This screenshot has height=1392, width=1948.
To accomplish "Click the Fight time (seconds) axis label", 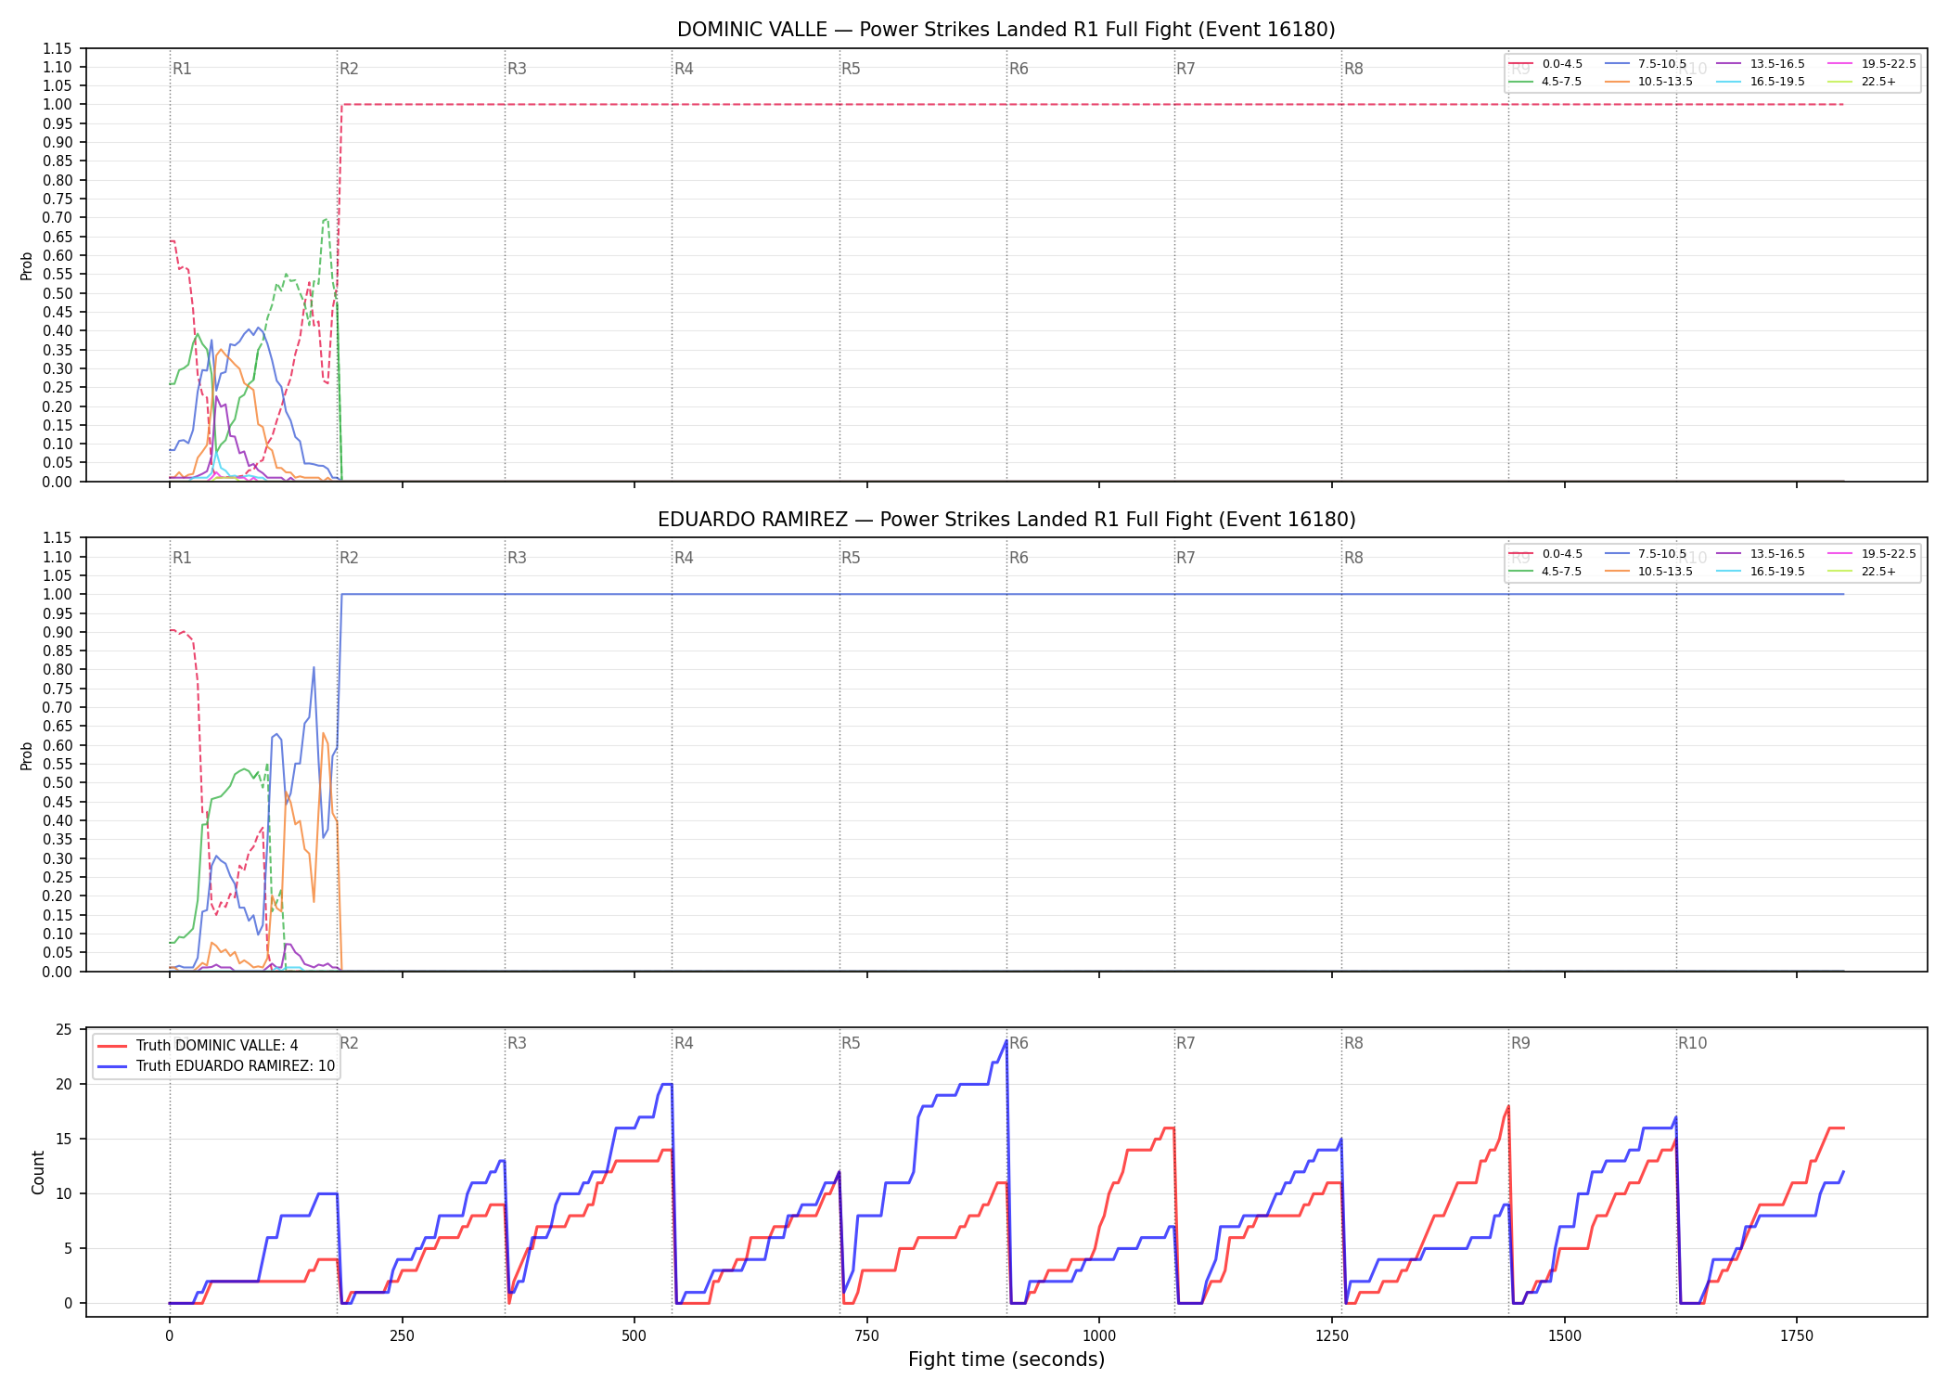I will (x=1006, y=1360).
